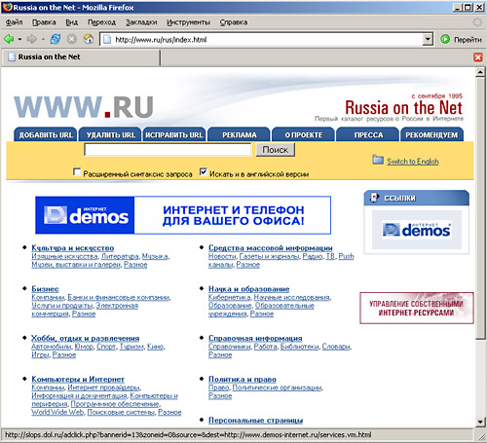The image size is (487, 443).
Task: Click the Stop loading icon
Action: click(72, 39)
